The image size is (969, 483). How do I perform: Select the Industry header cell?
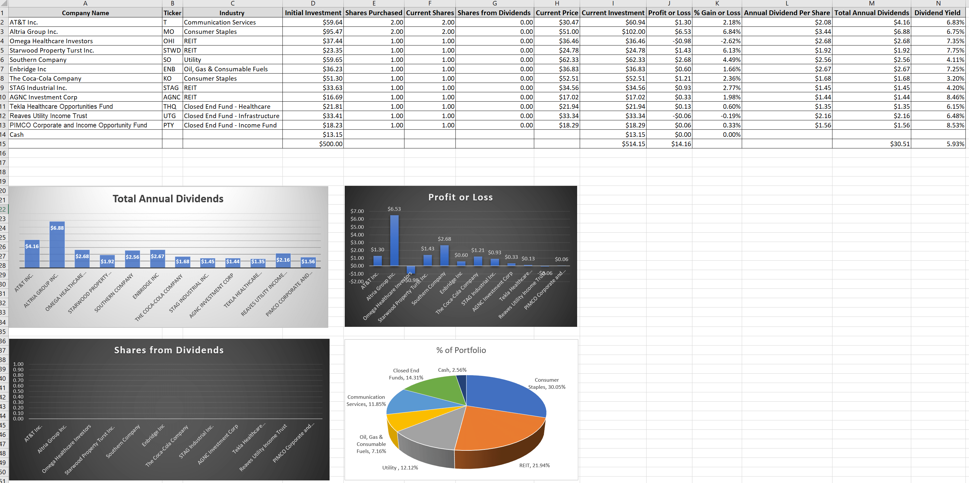coord(232,13)
